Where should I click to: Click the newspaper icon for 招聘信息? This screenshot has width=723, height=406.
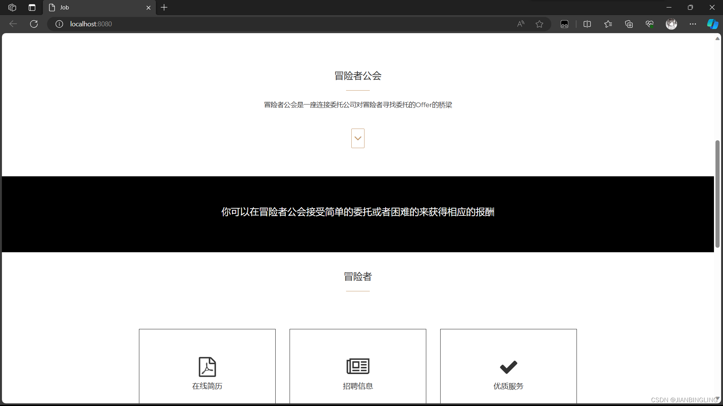tap(358, 366)
